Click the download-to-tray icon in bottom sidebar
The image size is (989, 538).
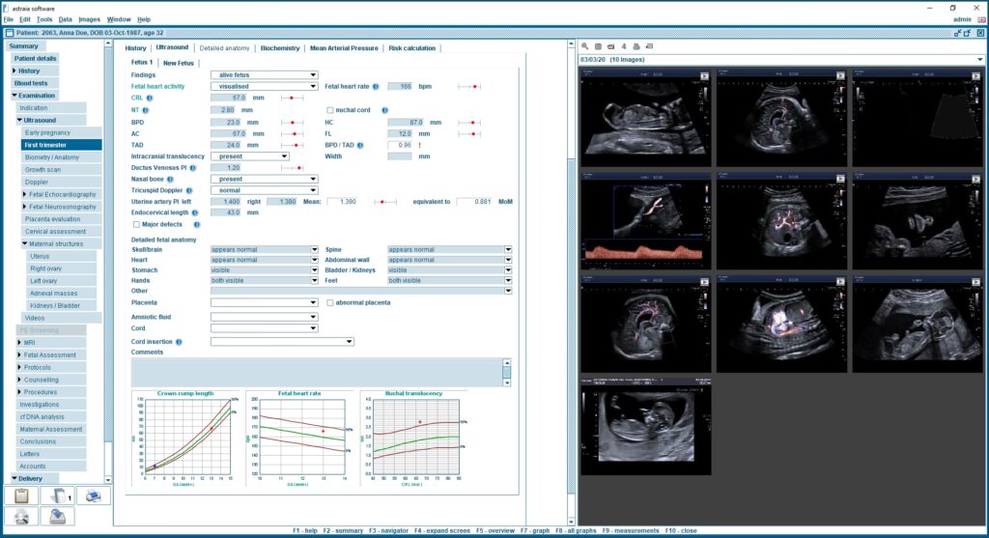[x=58, y=517]
